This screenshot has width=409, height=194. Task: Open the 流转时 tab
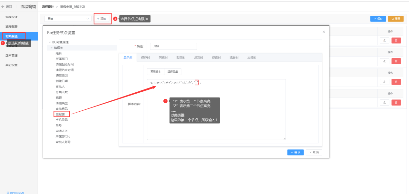click(234, 58)
